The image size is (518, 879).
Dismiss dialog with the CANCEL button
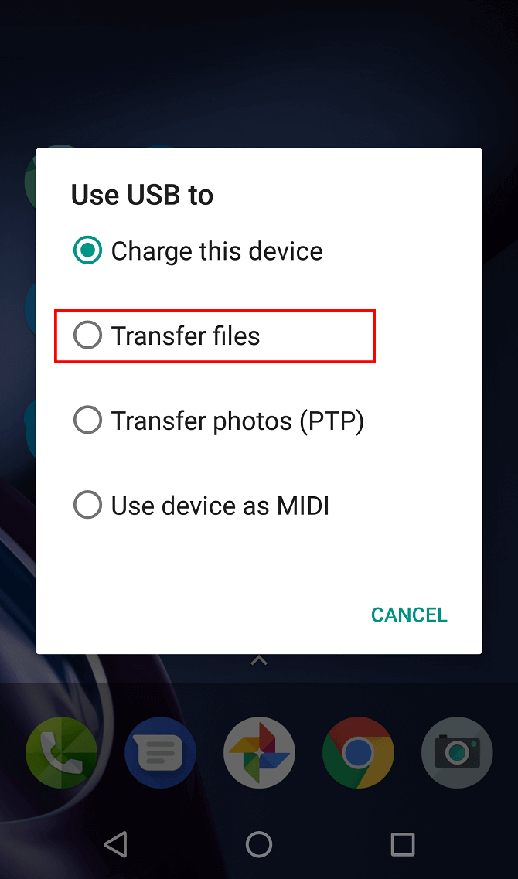(409, 615)
